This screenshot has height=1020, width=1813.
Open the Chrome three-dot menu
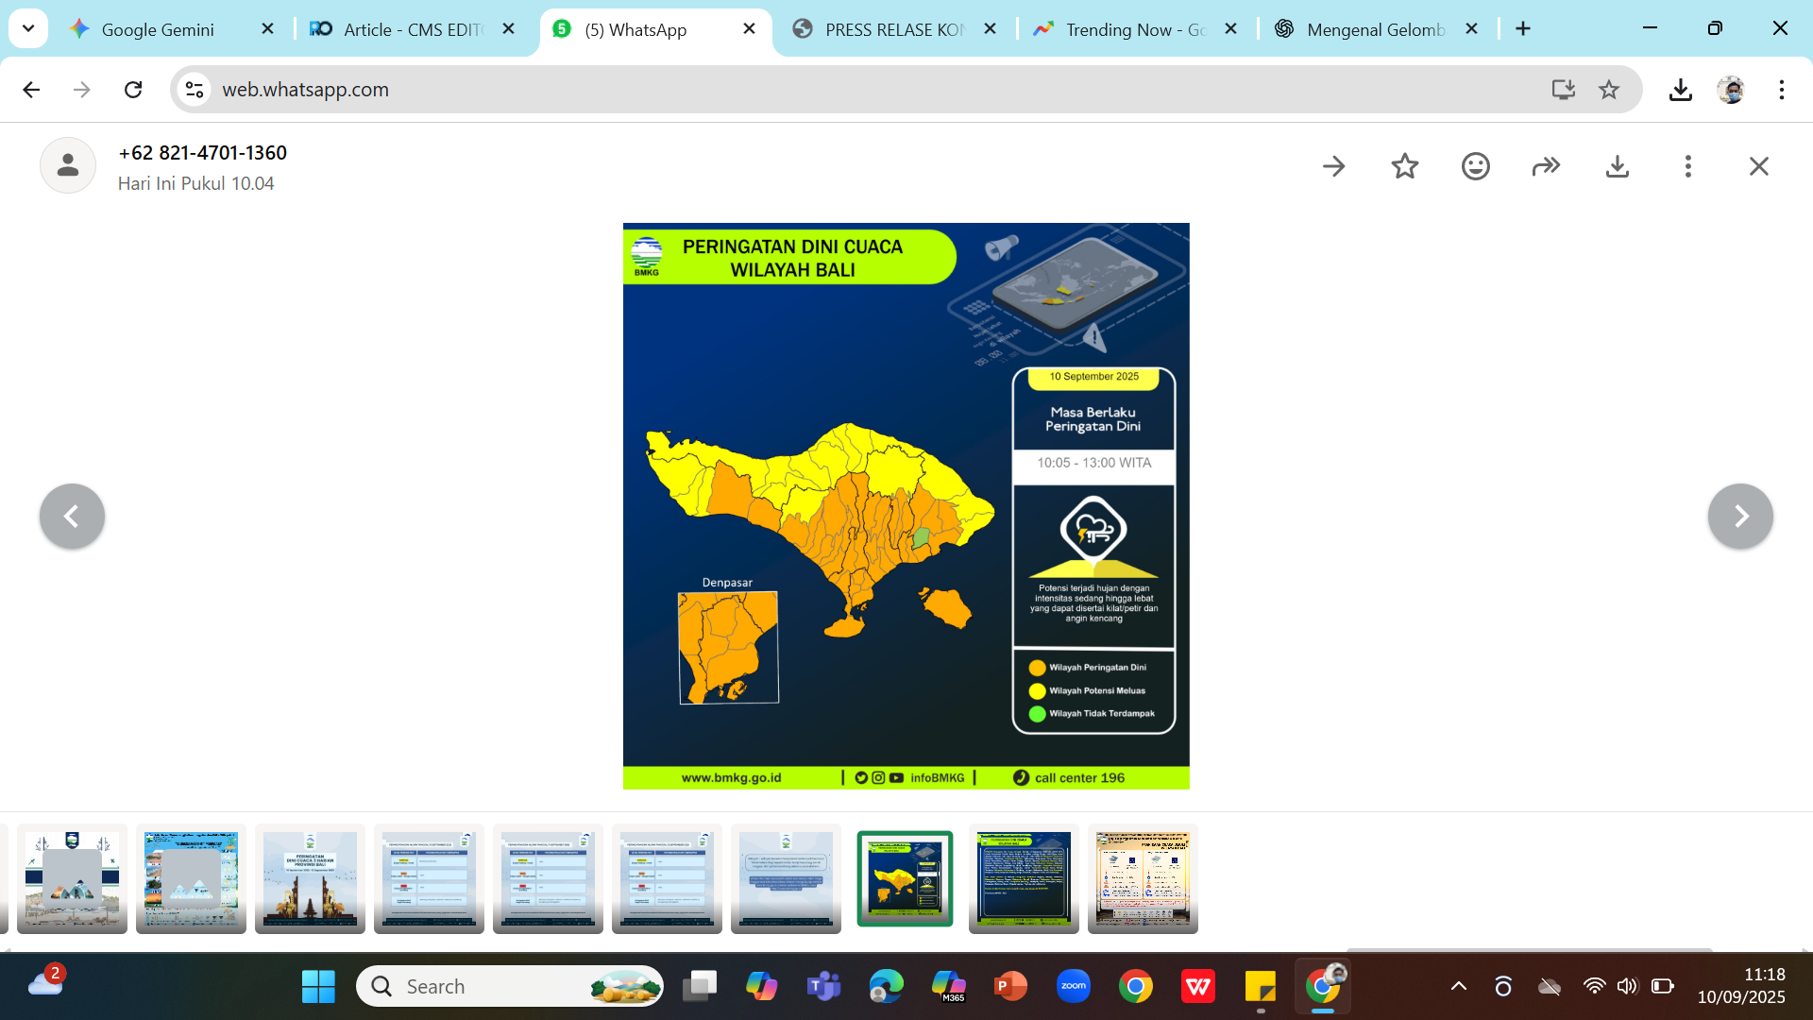(x=1782, y=90)
